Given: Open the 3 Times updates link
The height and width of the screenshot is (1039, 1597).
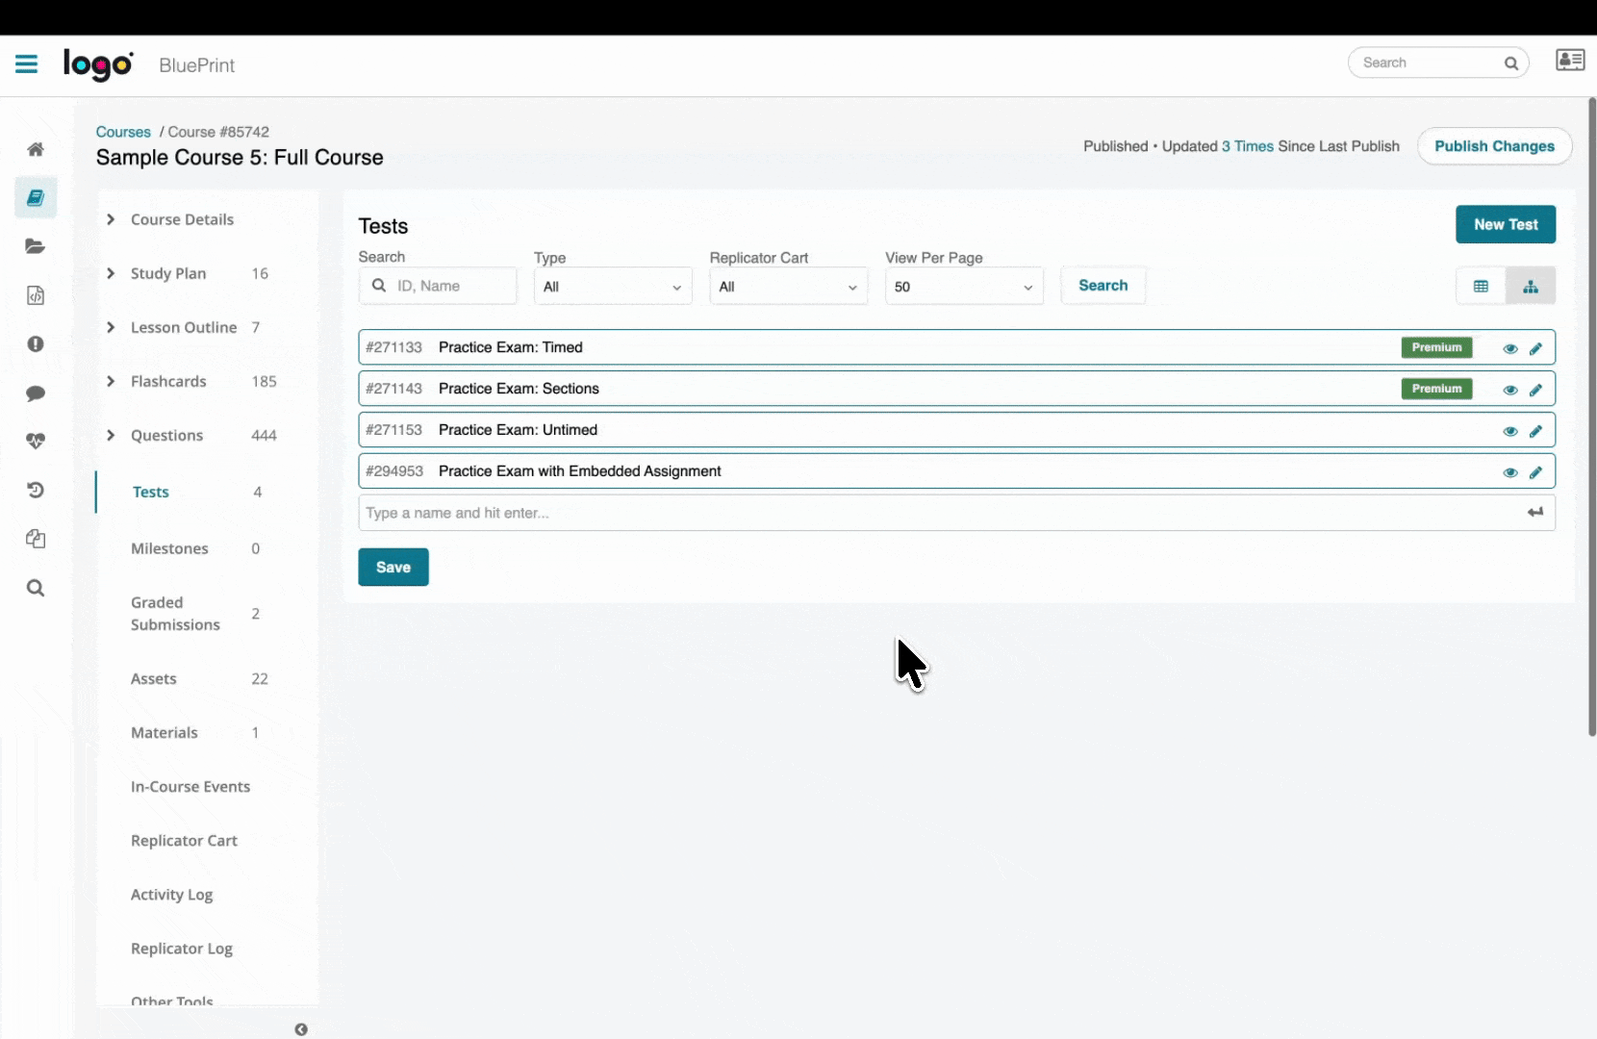Looking at the screenshot, I should click(x=1248, y=146).
